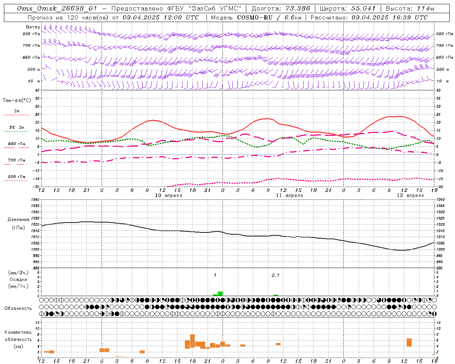Click the Конвективн. label
Image resolution: width=455 pixels, height=364 pixels.
tap(18, 332)
